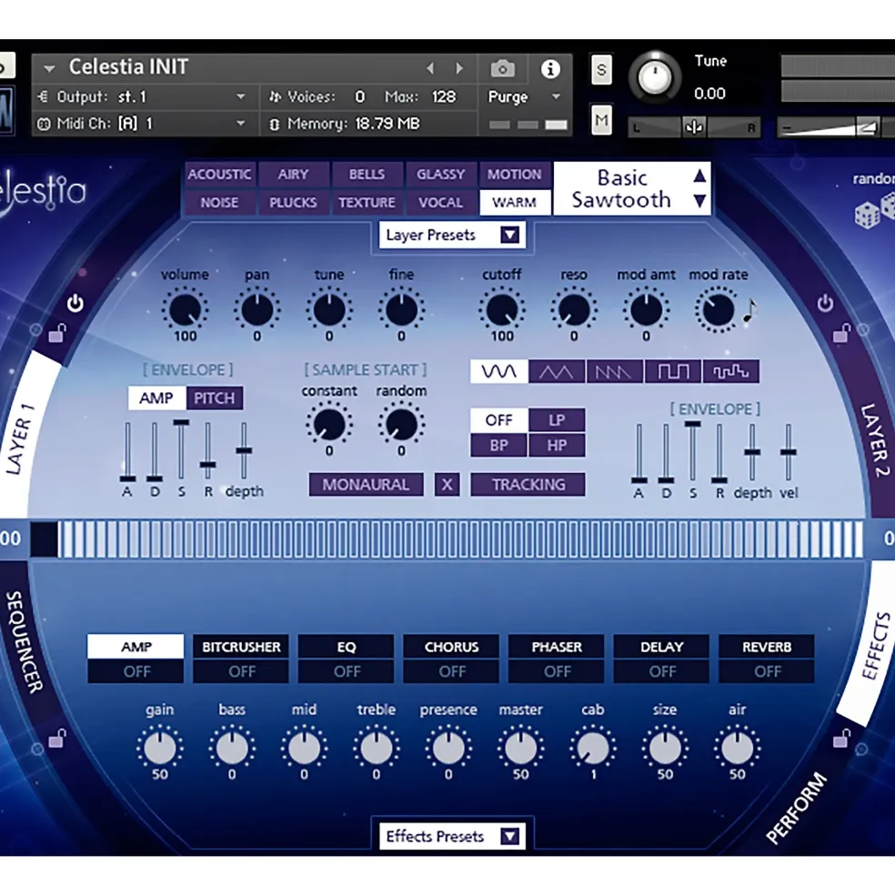
Task: Select the sawtooth LFO waveform
Action: coord(615,371)
